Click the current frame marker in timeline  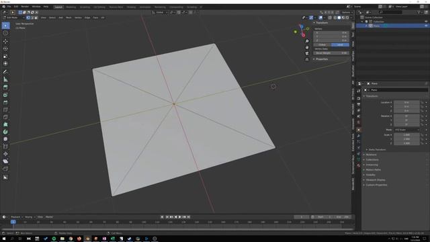(x=13, y=222)
